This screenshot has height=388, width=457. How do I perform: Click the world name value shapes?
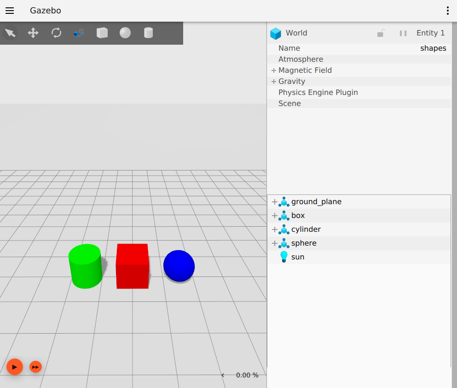tap(433, 48)
